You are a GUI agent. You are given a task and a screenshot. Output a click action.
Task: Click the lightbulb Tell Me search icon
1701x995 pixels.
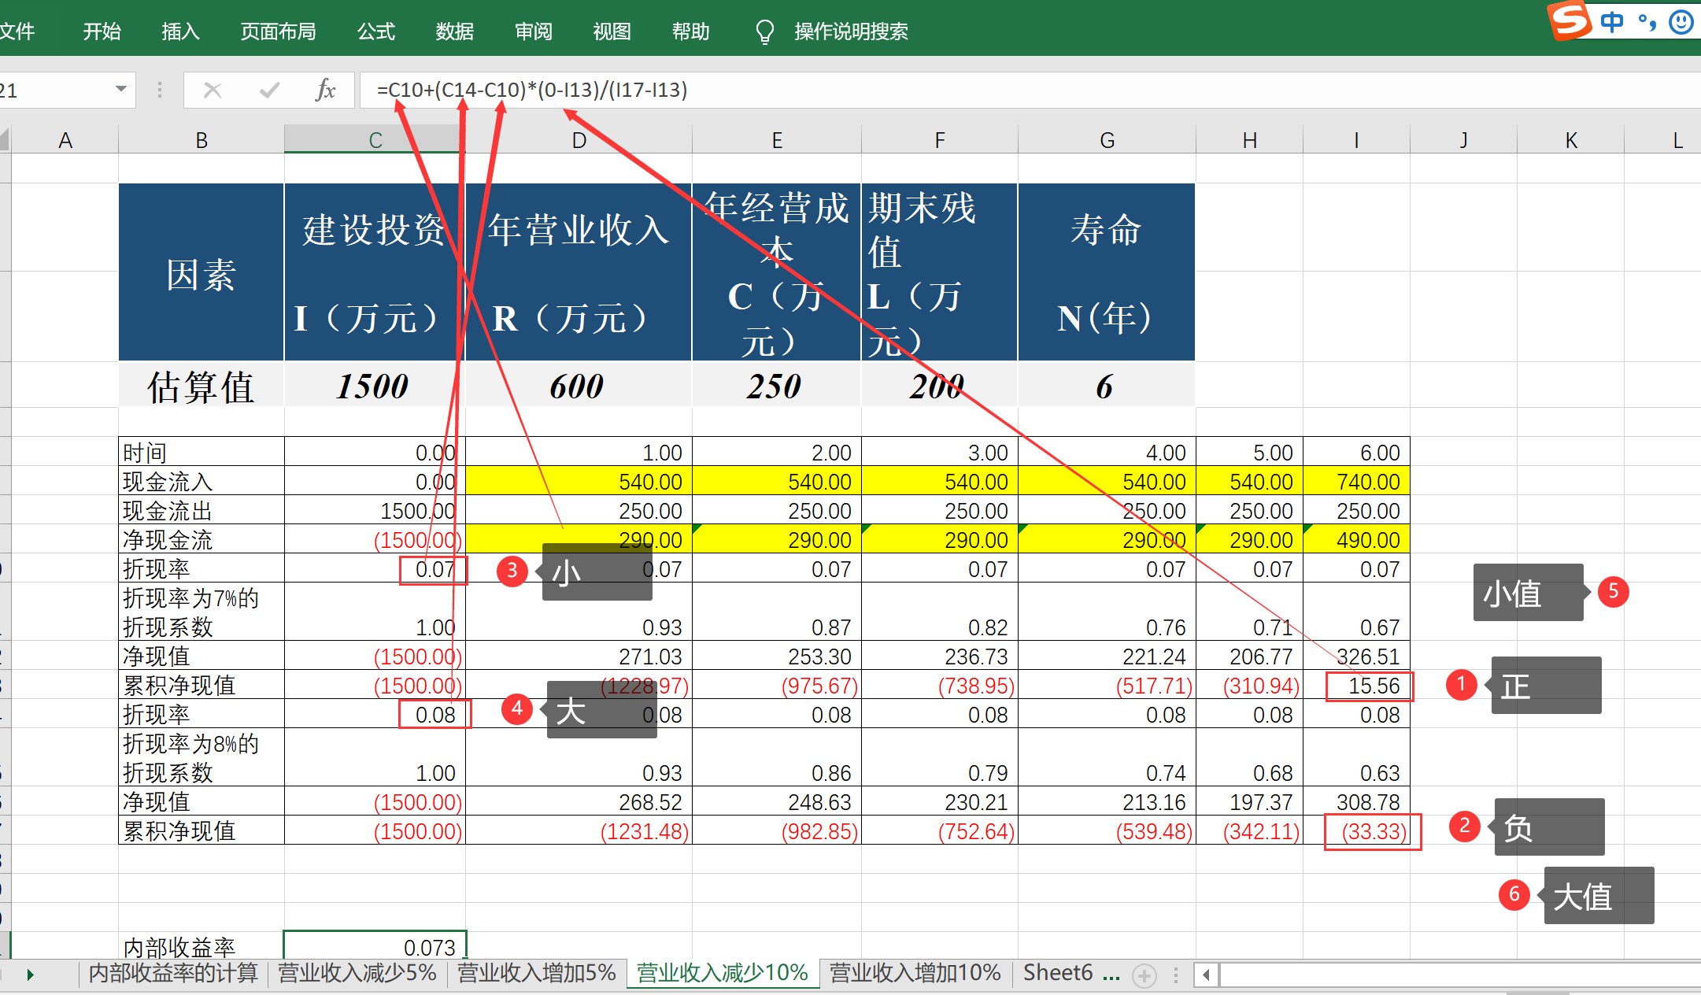[764, 31]
